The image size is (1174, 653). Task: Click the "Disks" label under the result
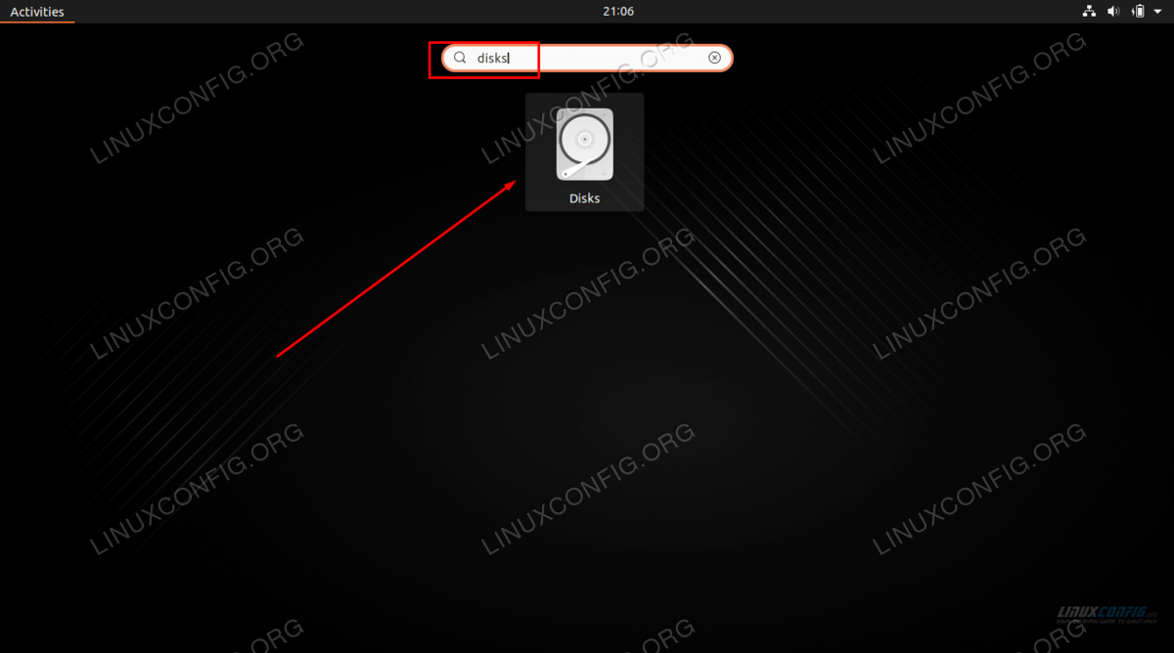click(585, 198)
